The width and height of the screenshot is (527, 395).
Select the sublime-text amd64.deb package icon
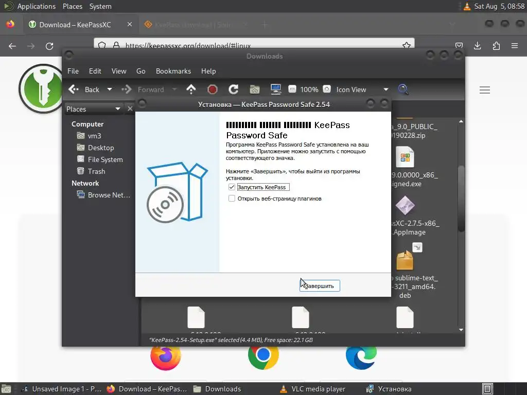click(405, 260)
